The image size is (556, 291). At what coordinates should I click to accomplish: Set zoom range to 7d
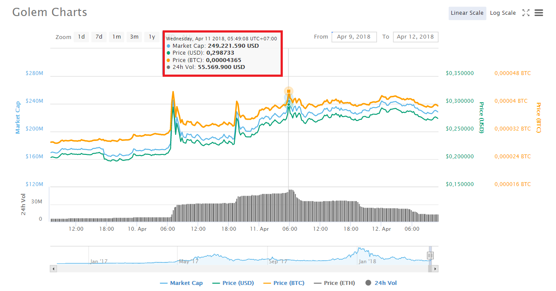(99, 37)
